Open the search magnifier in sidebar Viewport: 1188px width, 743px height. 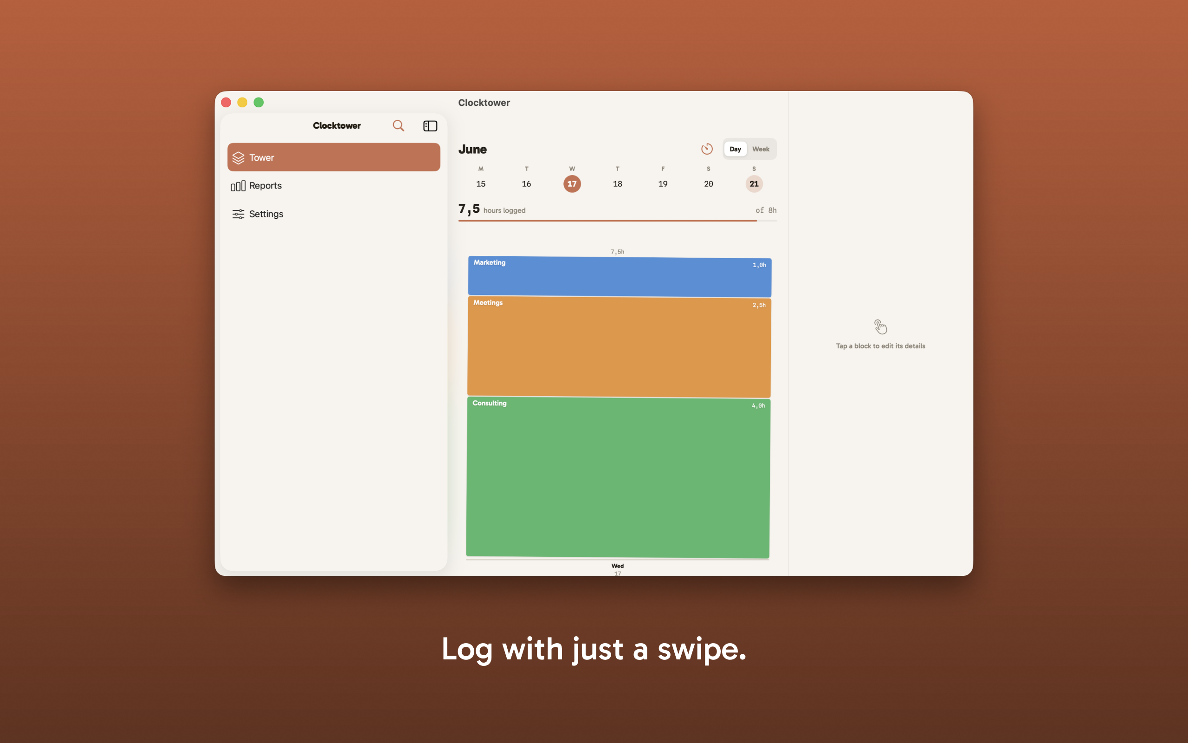coord(398,126)
